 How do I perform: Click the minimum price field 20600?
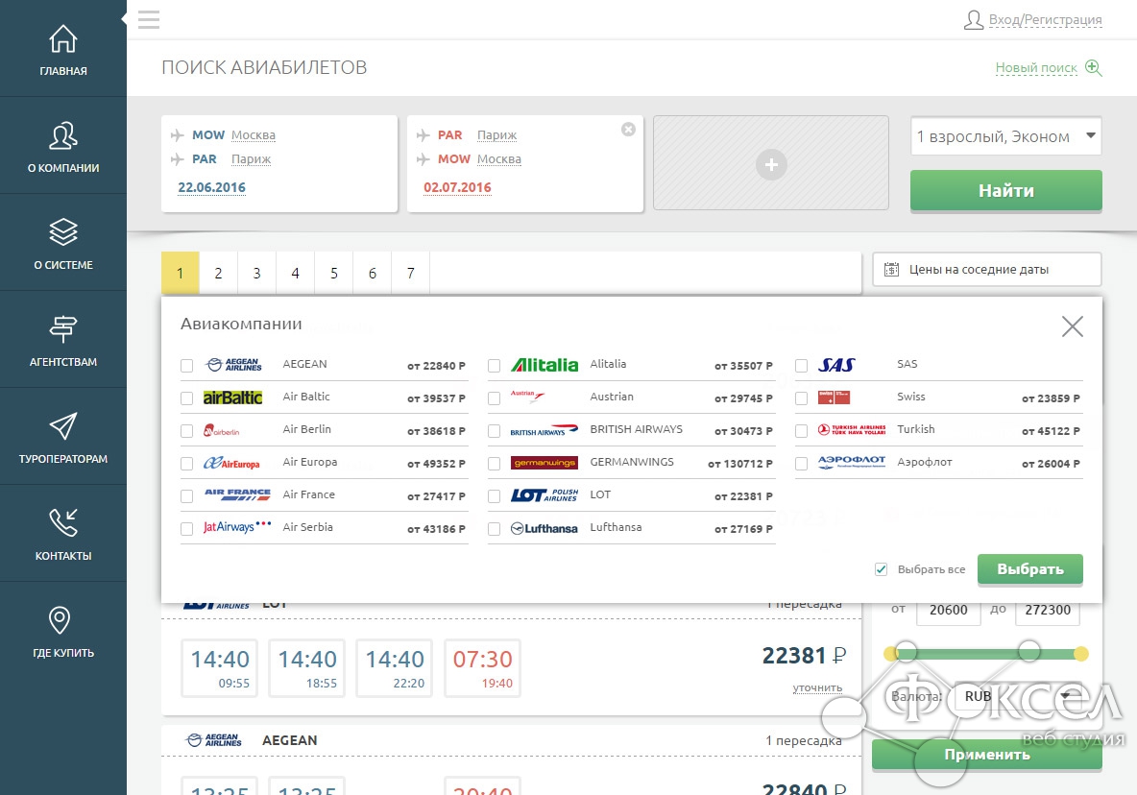(x=949, y=611)
